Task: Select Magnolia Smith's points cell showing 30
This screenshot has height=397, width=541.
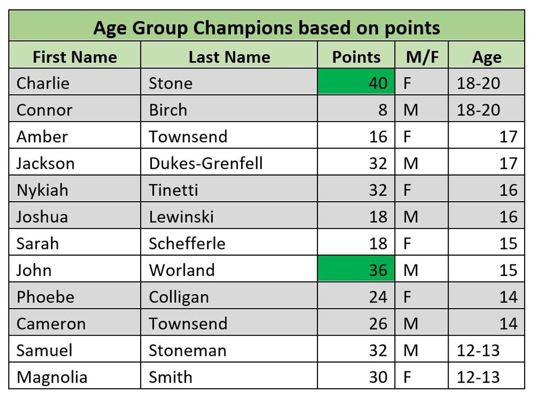Action: tap(356, 377)
